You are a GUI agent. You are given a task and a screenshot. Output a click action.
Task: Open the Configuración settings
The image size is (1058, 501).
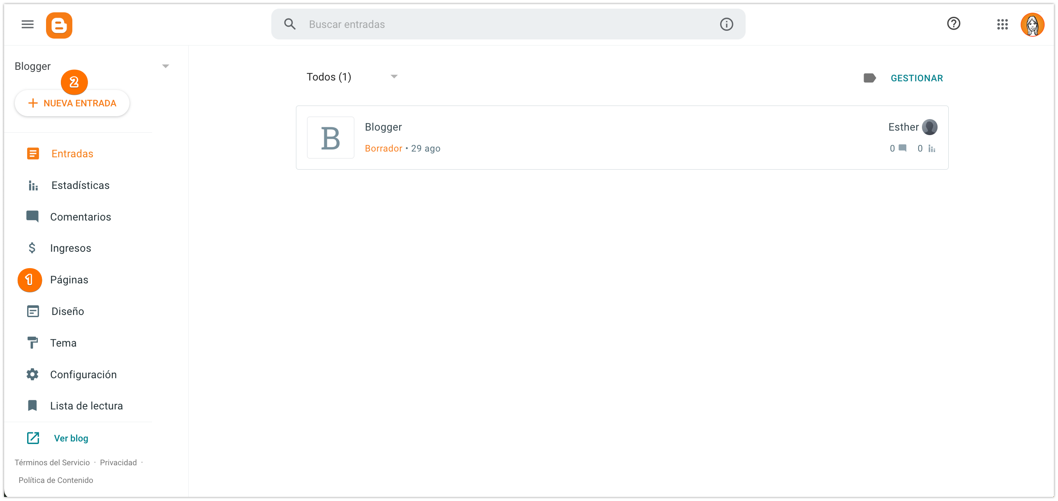[x=83, y=375]
